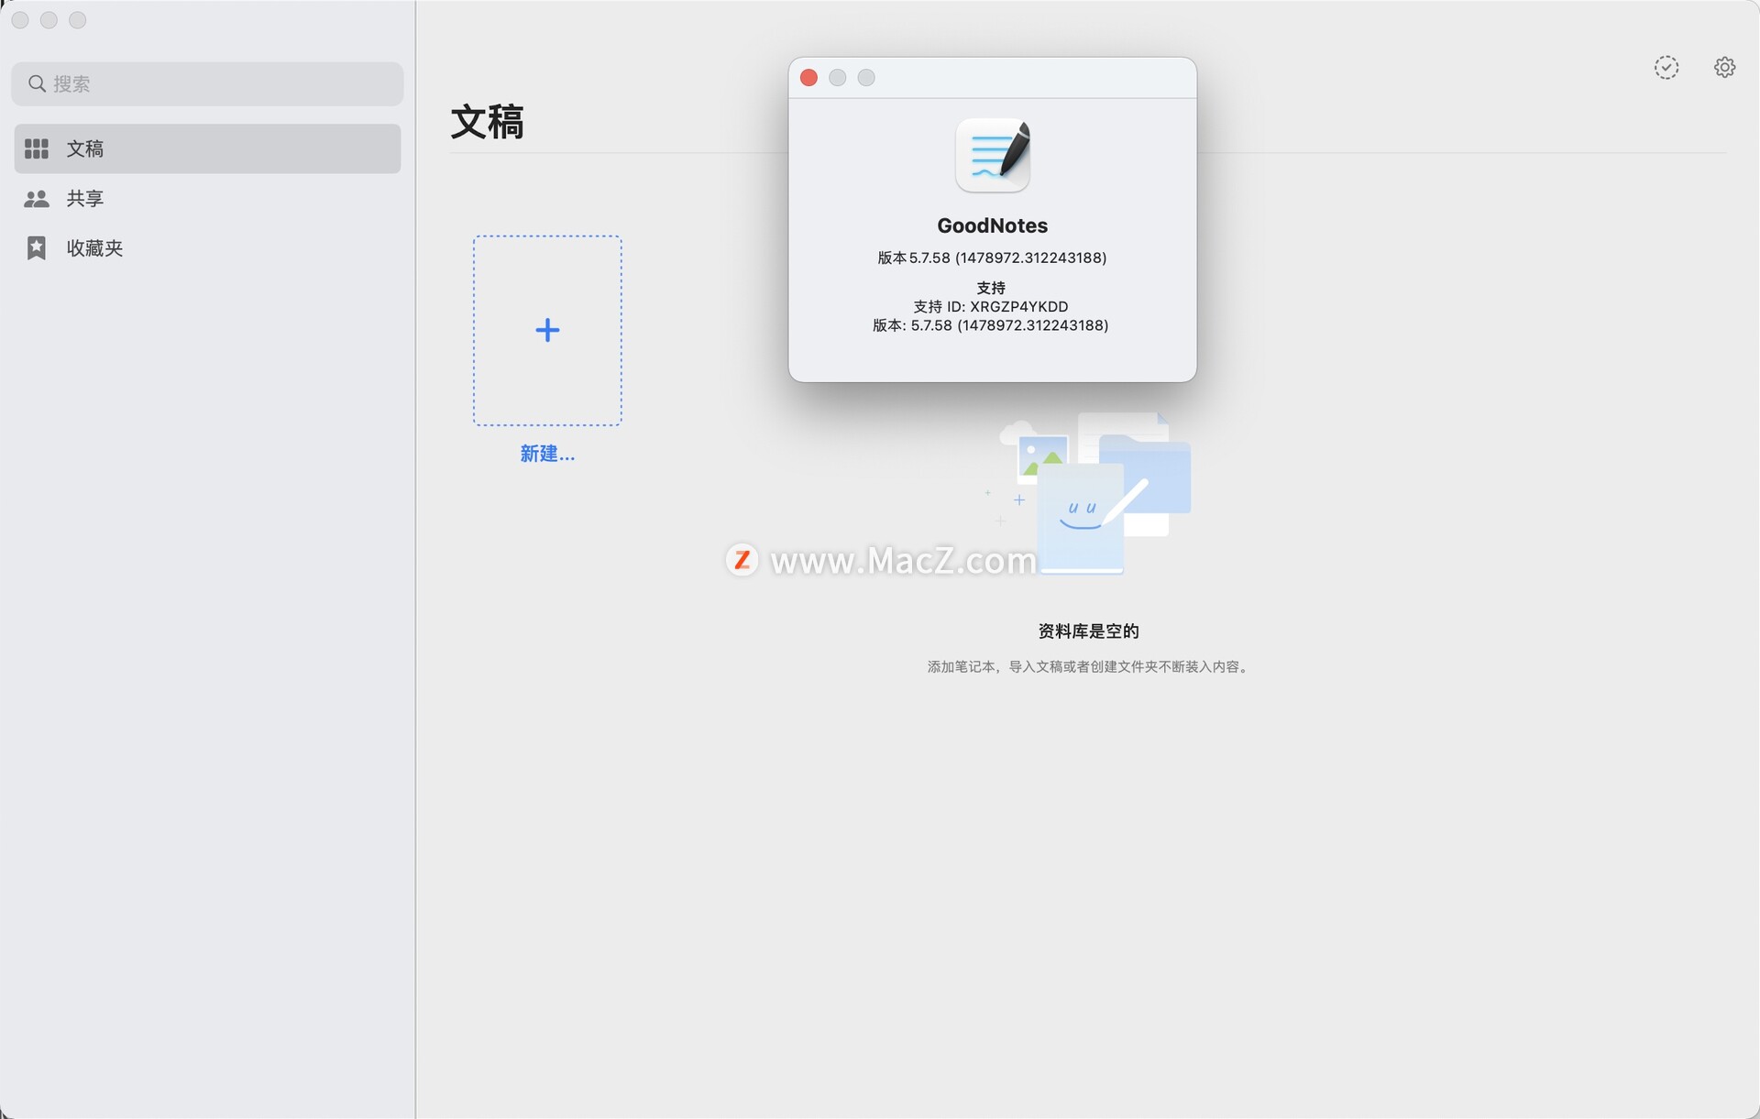Click the empty library illustration
The width and height of the screenshot is (1760, 1119).
point(1088,493)
